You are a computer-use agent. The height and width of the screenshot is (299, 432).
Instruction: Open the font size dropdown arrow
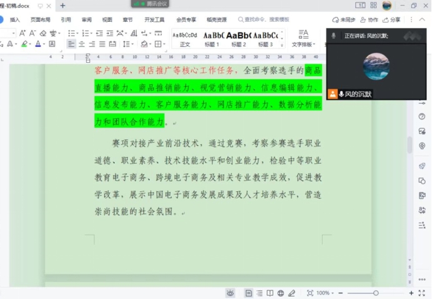[14, 33]
